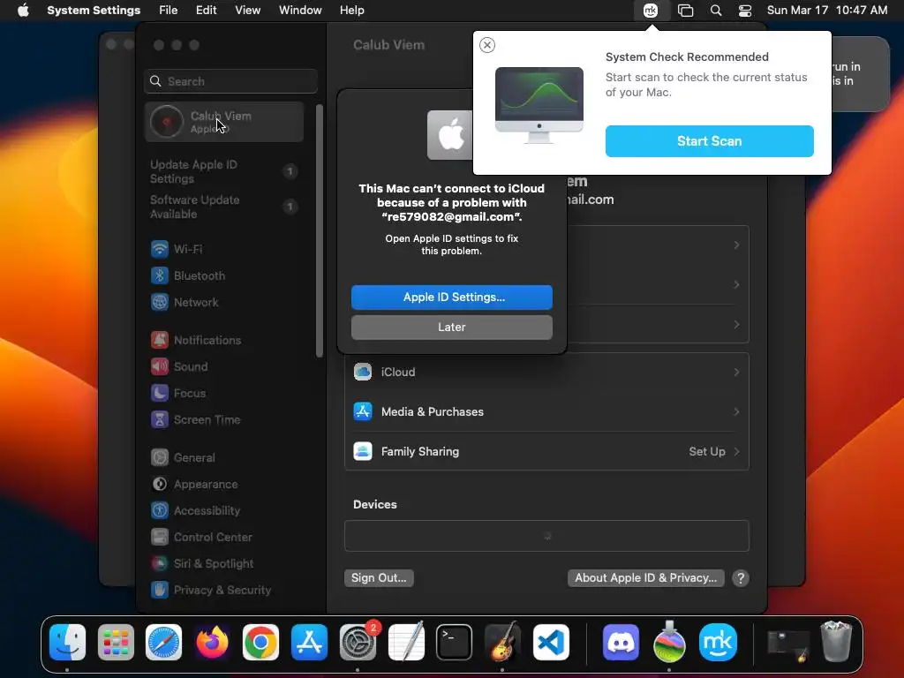Launch GarageBand from the Dock
The image size is (904, 678).
point(502,642)
